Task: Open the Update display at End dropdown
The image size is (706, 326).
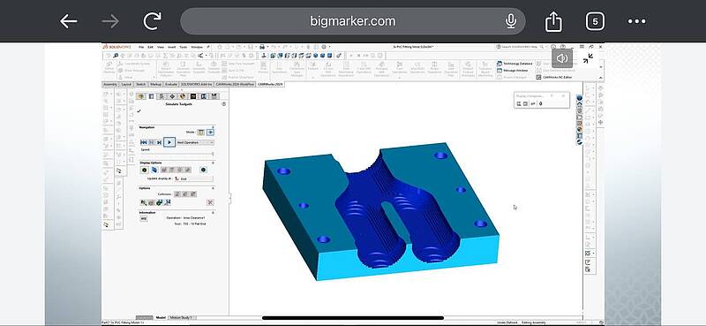Action: [x=193, y=179]
